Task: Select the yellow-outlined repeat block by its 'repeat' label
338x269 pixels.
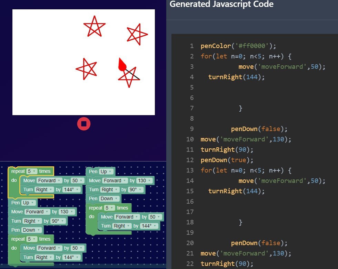Action: point(18,171)
